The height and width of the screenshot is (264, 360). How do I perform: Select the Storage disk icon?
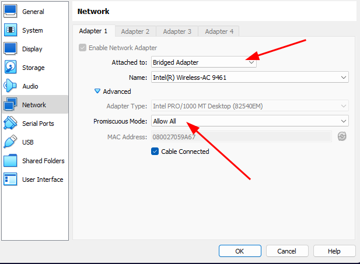11,67
